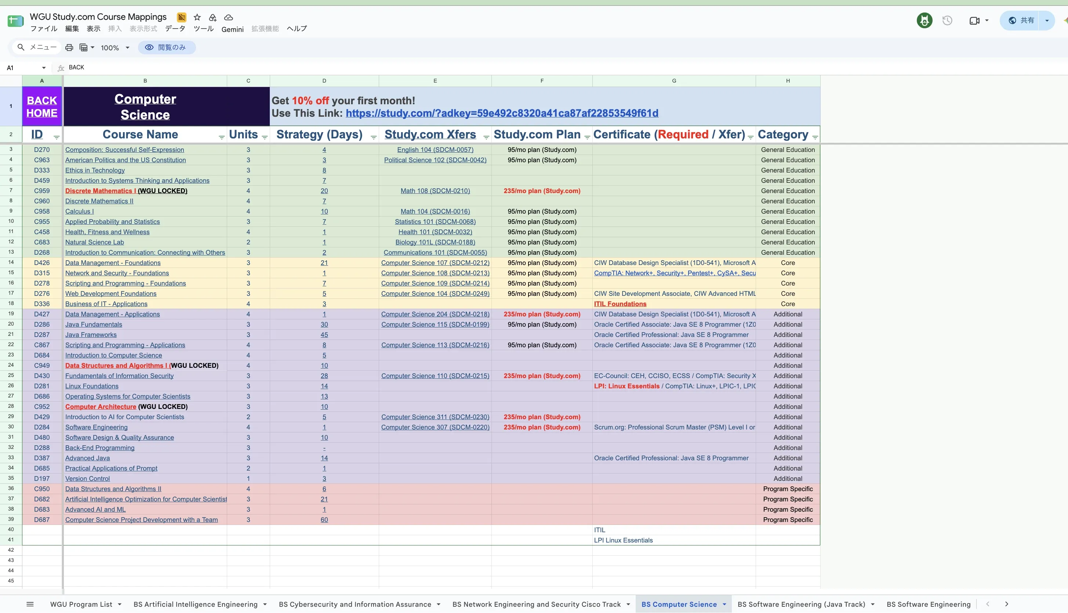Open the ヘルプ menu

[297, 29]
